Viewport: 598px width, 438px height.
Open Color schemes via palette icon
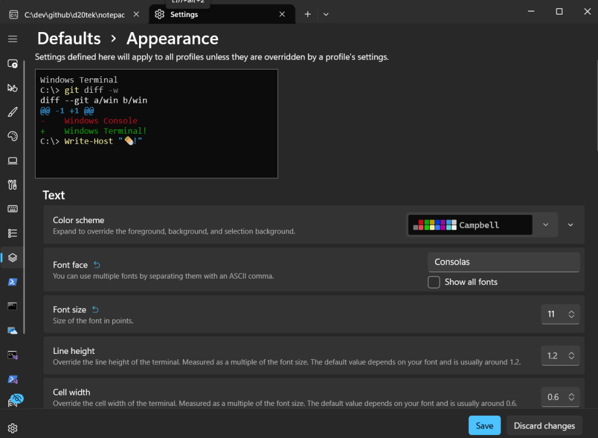click(12, 136)
